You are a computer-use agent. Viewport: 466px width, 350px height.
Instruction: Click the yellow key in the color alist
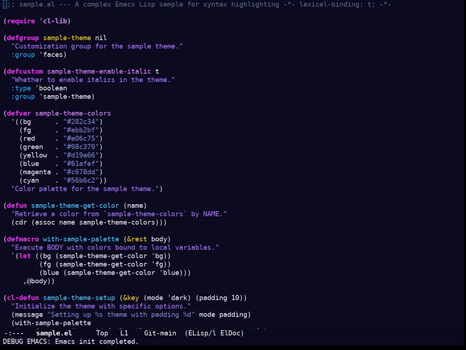35,155
